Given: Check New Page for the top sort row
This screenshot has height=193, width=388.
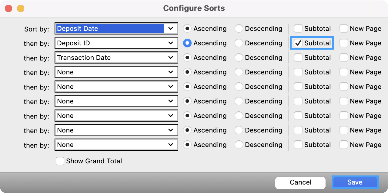Looking at the screenshot, I should [x=344, y=28].
